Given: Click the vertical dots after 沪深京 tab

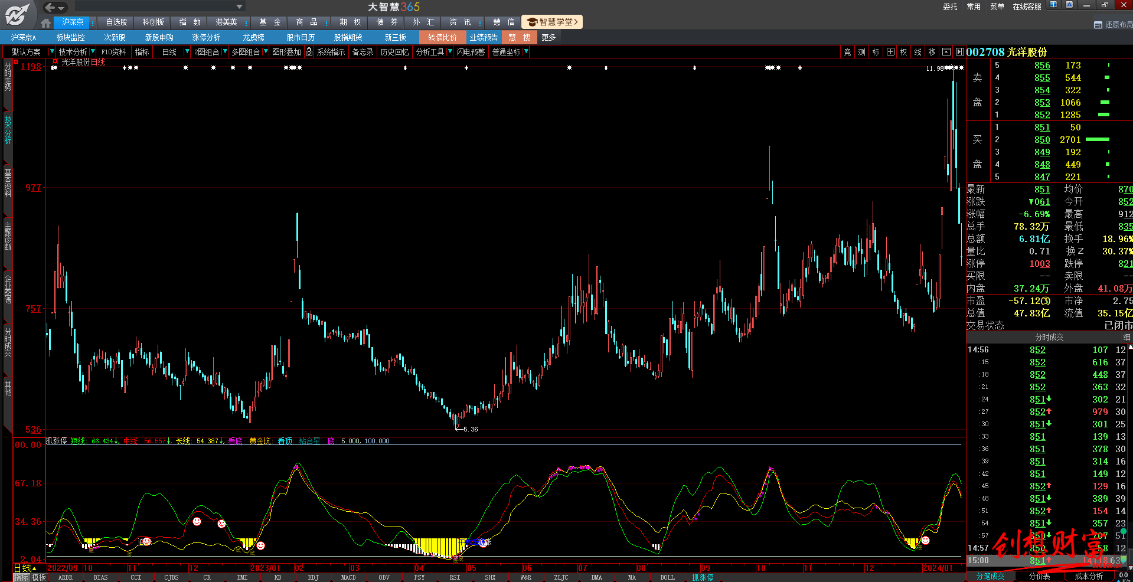Looking at the screenshot, I should (93, 22).
